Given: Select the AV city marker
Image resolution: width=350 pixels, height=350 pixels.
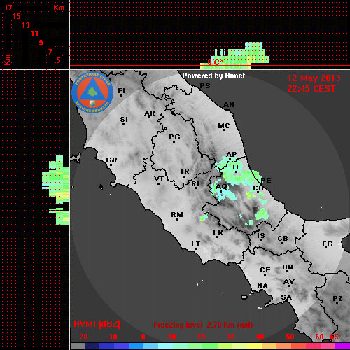Looking at the screenshot, I should 290,286.
